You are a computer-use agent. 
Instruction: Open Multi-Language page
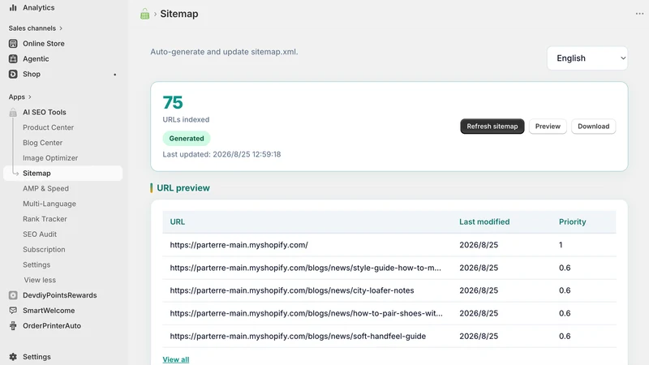point(49,204)
